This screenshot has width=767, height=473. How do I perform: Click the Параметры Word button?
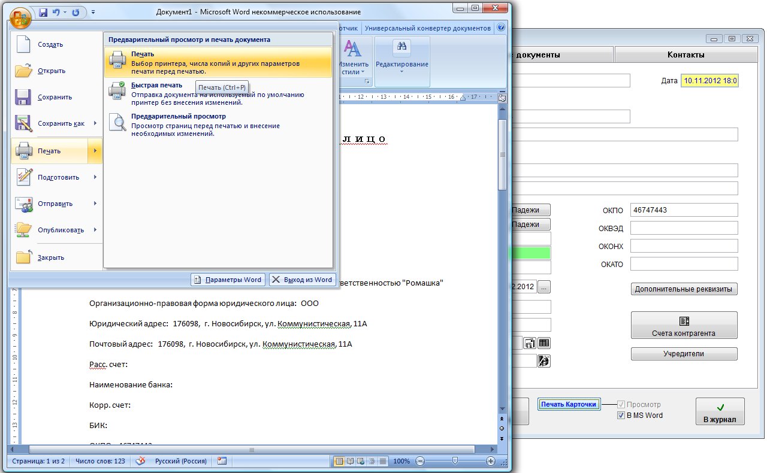pos(228,280)
